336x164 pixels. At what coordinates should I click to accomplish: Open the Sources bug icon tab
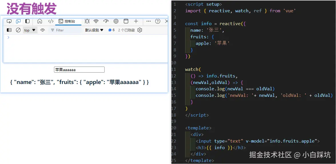tap(87, 21)
